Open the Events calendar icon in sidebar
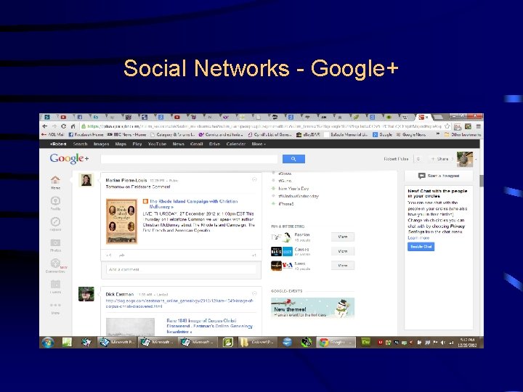 [55, 284]
